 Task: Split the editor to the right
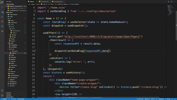(171, 2)
